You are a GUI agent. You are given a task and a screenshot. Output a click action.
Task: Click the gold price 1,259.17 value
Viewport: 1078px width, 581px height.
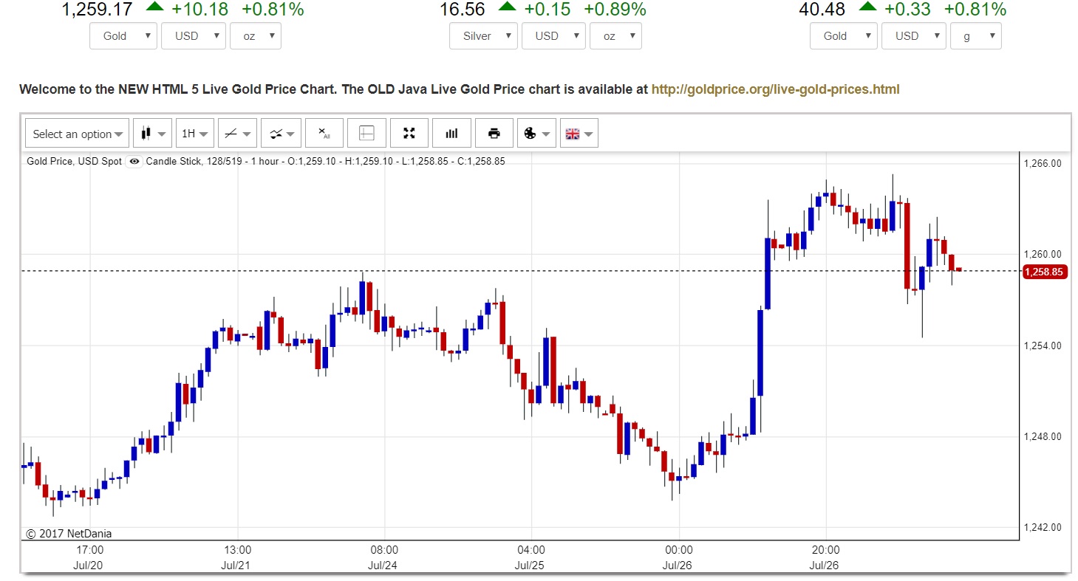(98, 10)
